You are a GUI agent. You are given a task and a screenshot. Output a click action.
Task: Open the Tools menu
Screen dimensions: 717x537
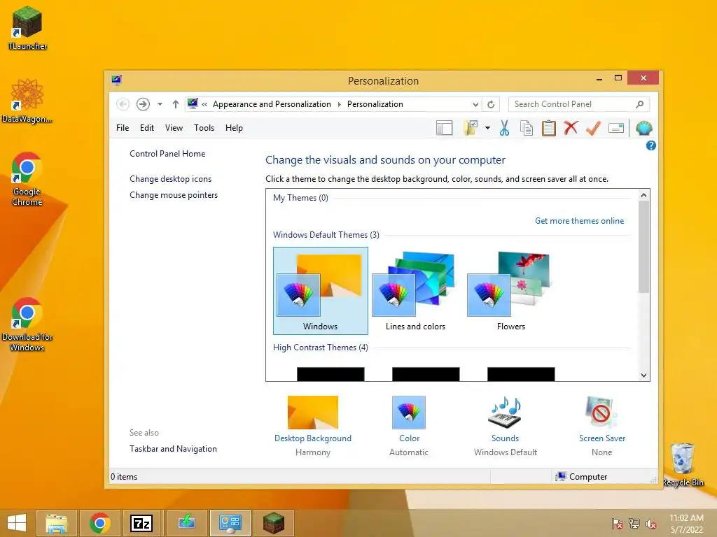204,128
